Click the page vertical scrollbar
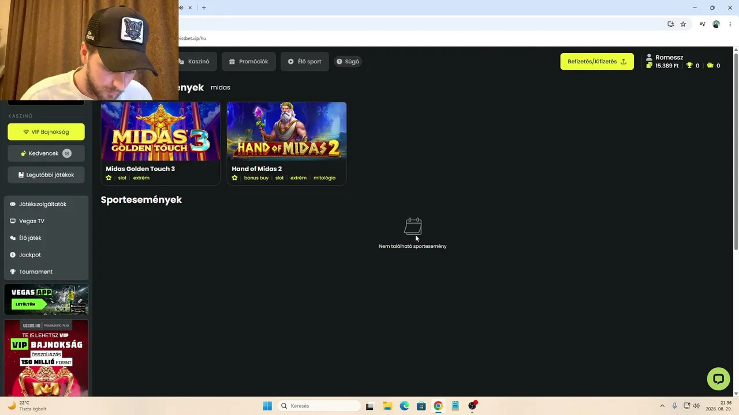The width and height of the screenshot is (739, 415). [x=736, y=151]
